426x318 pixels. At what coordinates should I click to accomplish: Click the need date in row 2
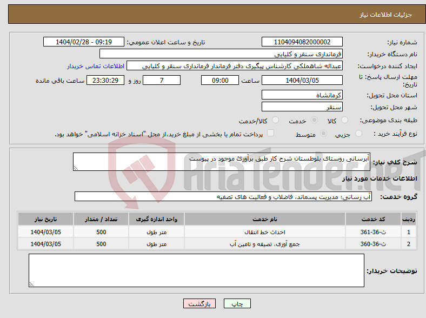tap(45, 244)
